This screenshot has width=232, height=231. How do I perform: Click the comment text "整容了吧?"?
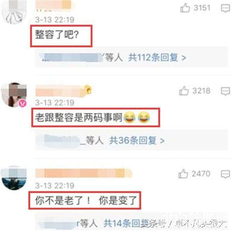tap(57, 34)
